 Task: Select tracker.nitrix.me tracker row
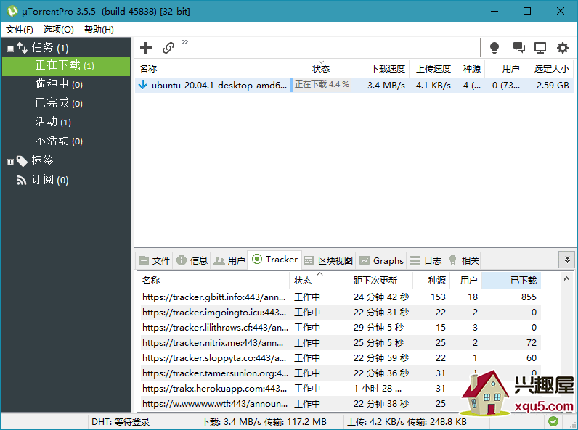(341, 343)
